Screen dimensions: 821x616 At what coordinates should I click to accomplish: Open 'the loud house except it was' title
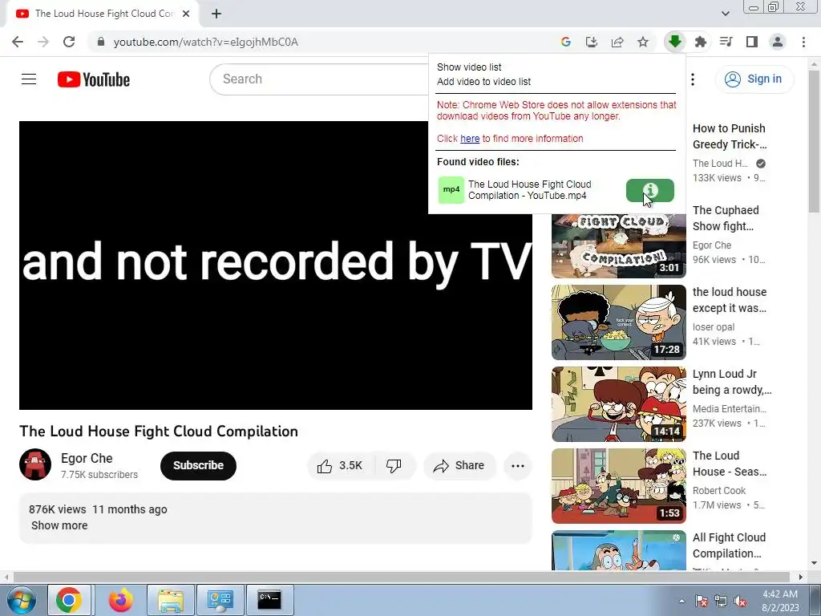(x=730, y=300)
